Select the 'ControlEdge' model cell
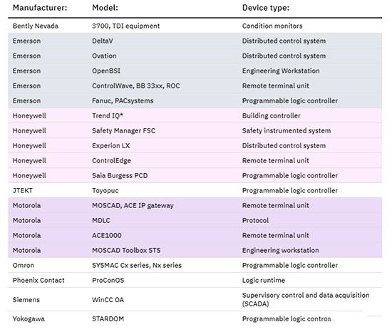The height and width of the screenshot is (332, 392). [111, 161]
